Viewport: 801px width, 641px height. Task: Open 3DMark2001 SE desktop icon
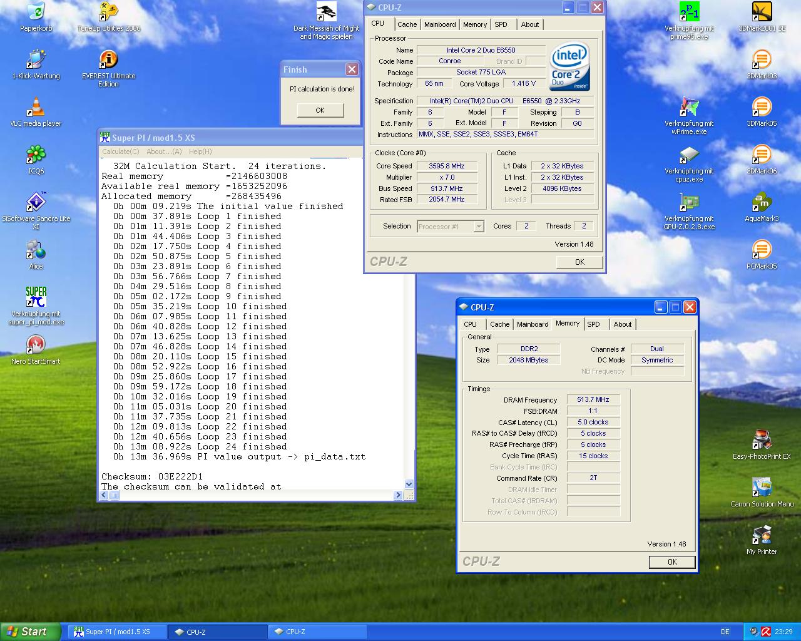(x=762, y=13)
